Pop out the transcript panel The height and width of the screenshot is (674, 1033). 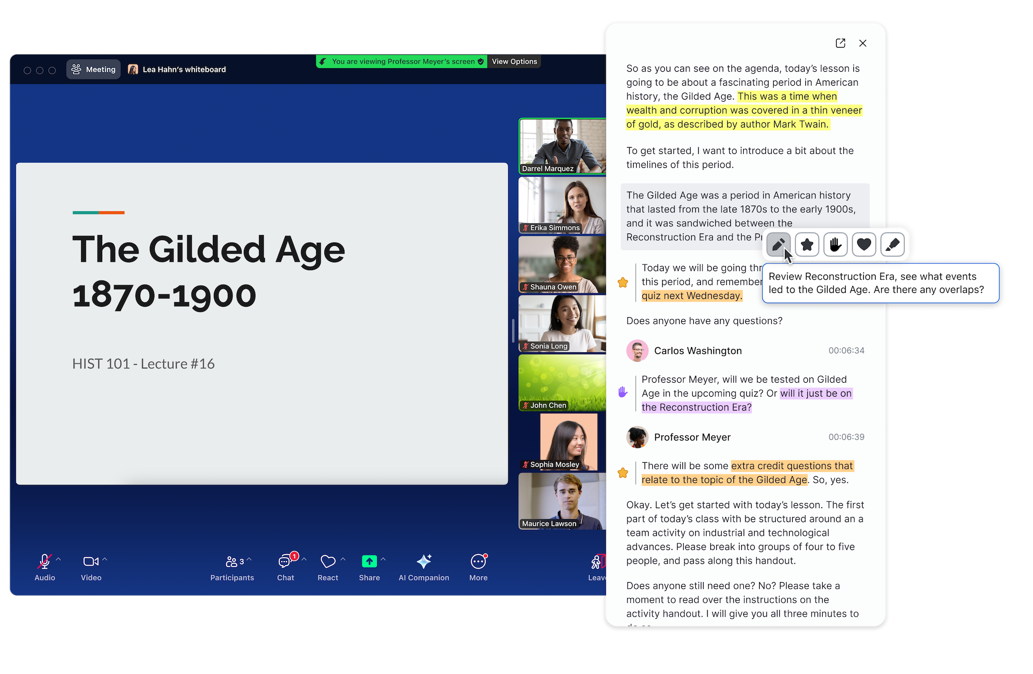(x=840, y=43)
